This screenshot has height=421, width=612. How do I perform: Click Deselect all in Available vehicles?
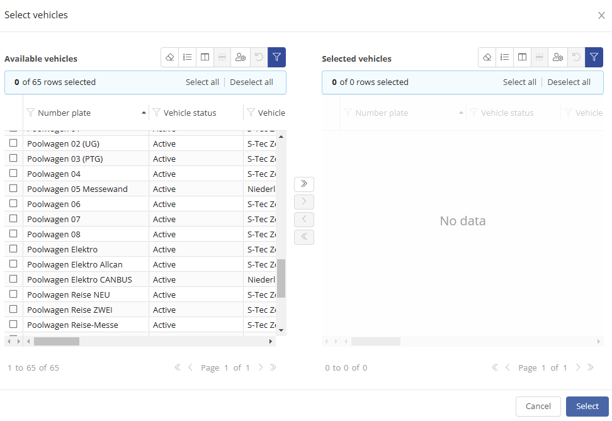point(251,82)
